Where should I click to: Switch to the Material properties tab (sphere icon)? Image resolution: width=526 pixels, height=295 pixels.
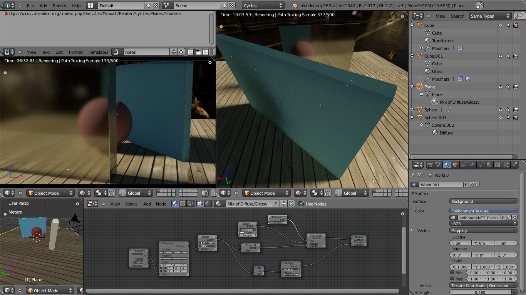[489, 165]
